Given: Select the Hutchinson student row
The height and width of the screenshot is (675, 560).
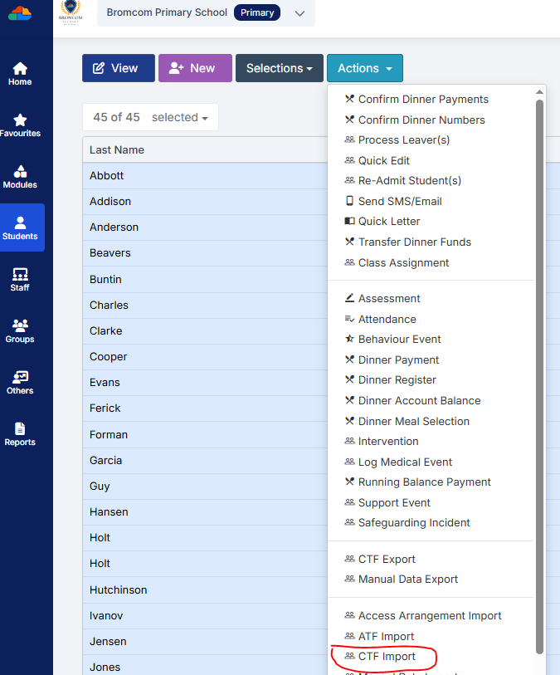Looking at the screenshot, I should (x=119, y=589).
